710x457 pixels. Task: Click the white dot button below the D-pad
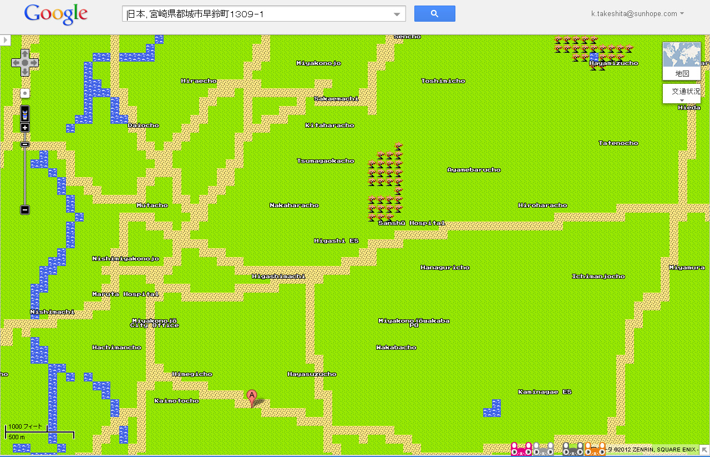coord(24,93)
